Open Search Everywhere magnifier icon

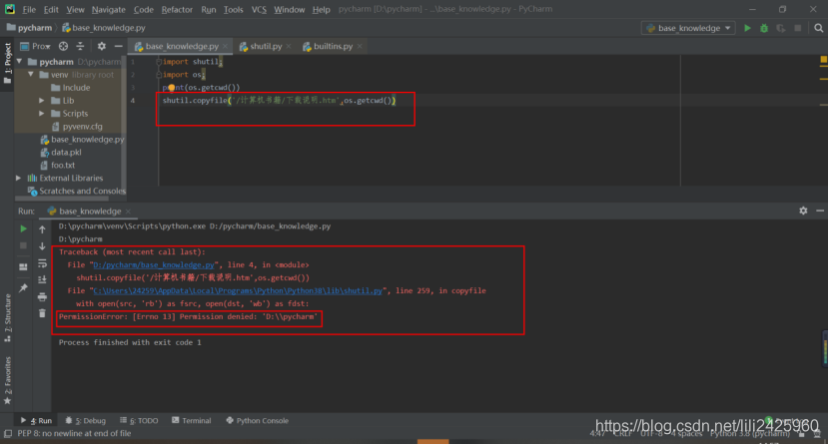point(818,28)
